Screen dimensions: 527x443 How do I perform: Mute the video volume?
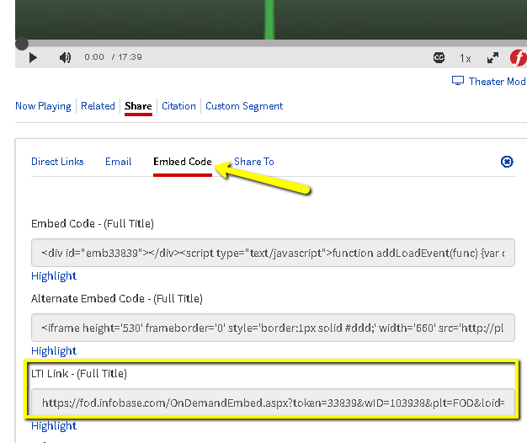point(65,58)
